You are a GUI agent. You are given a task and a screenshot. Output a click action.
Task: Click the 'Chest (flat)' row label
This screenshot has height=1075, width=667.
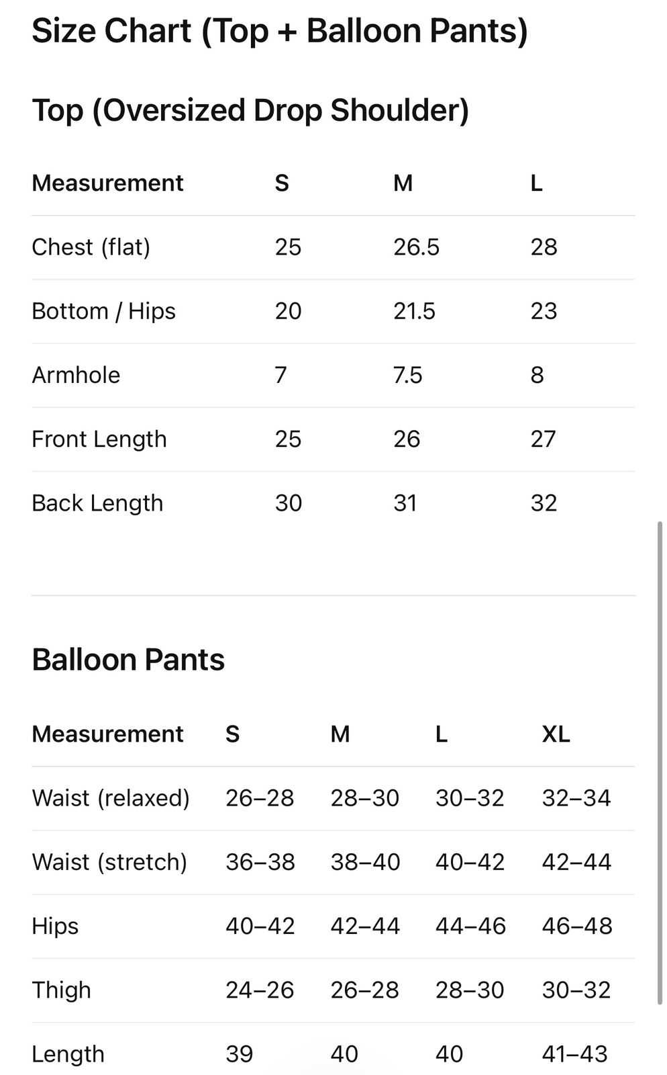point(91,247)
